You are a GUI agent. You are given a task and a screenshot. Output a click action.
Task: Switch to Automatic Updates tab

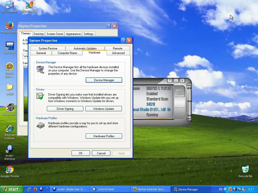point(85,49)
